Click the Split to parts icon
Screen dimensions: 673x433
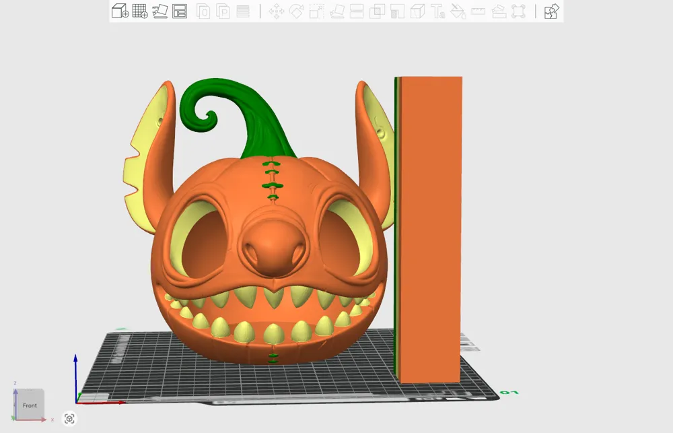coord(223,11)
